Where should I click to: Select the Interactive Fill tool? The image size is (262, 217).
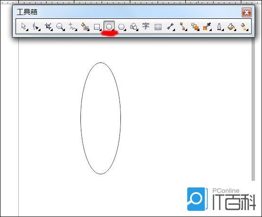click(244, 27)
